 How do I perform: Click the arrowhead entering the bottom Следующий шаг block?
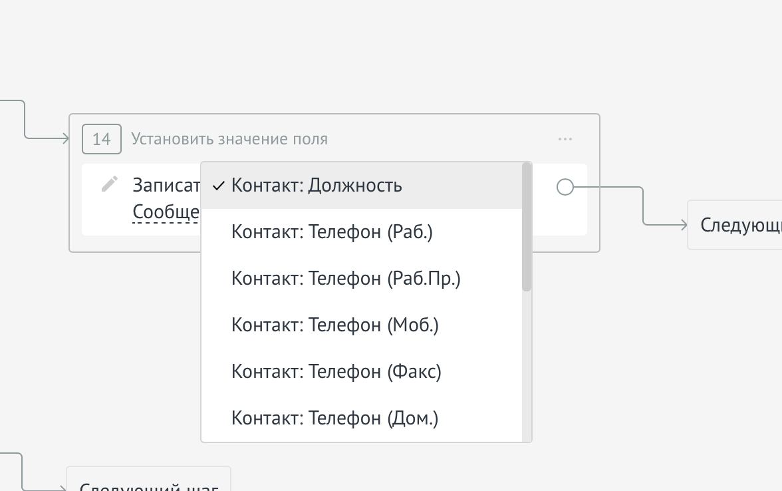point(63,489)
